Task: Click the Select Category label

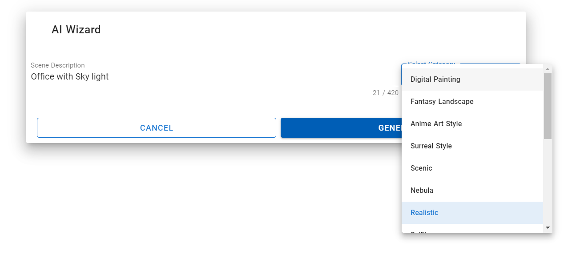Action: tap(431, 64)
